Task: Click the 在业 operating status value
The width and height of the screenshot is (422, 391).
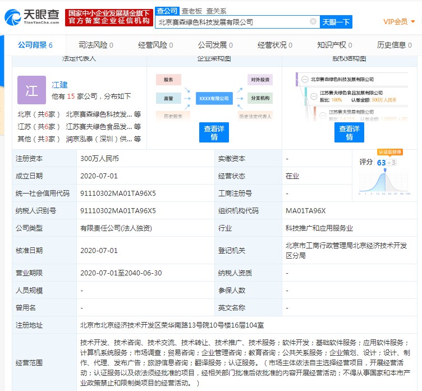Action: tap(292, 176)
